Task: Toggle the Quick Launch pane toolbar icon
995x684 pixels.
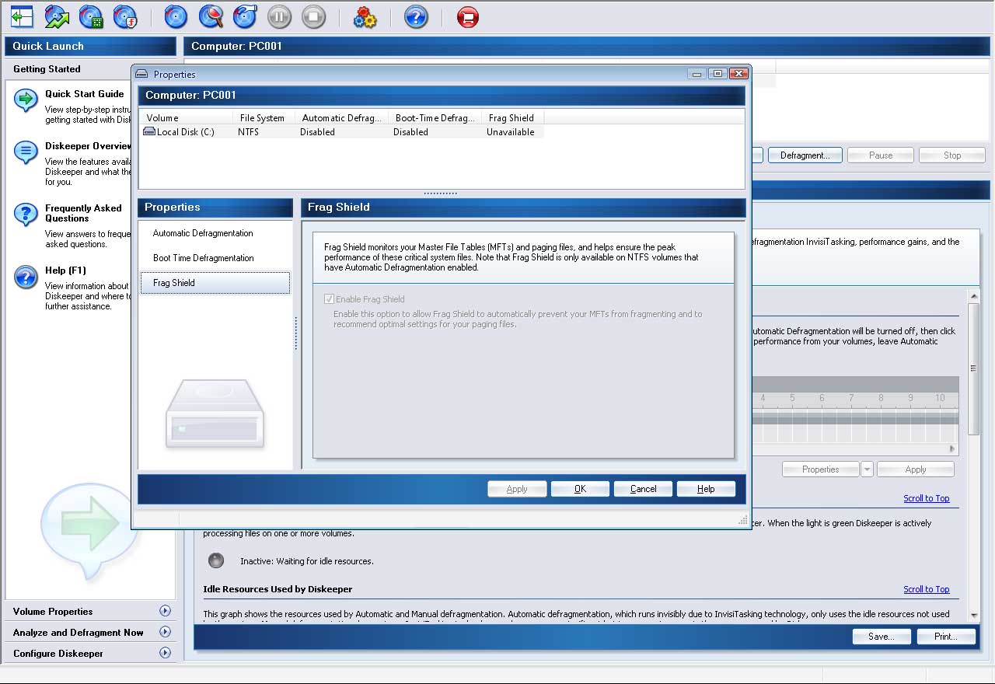Action: [x=22, y=16]
